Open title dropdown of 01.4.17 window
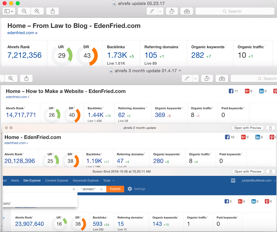Viewport: 277px width, 232px height. pos(180,71)
